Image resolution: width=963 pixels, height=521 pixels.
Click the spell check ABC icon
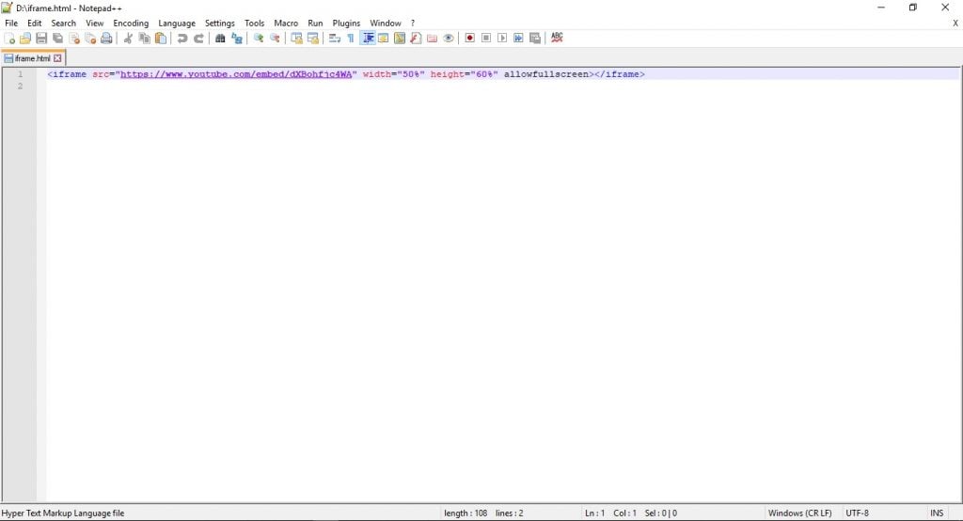(x=557, y=39)
